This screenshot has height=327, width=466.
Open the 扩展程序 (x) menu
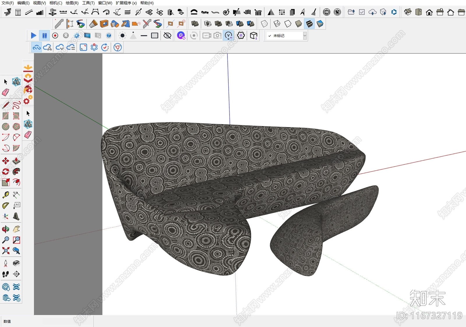126,3
